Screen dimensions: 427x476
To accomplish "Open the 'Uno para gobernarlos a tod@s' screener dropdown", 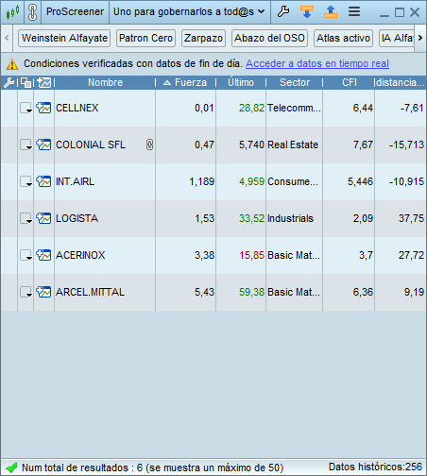I will [x=190, y=12].
